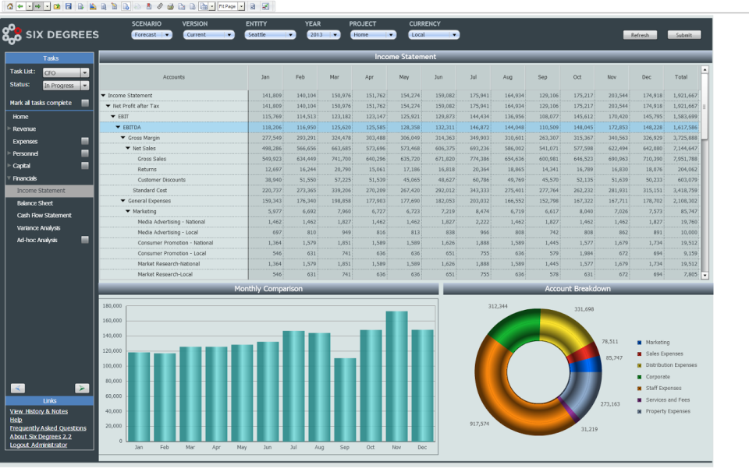Tick the Expenses task checkbox
Image resolution: width=749 pixels, height=468 pixels.
[85, 141]
